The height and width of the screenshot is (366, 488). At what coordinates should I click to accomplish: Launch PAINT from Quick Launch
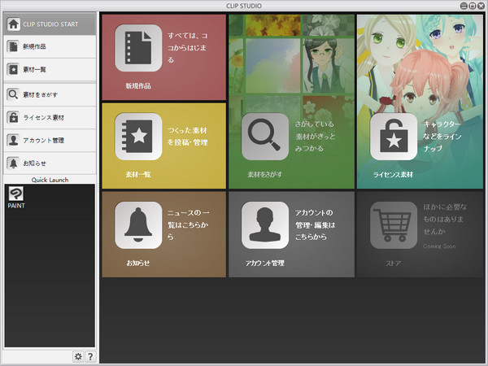(x=16, y=196)
